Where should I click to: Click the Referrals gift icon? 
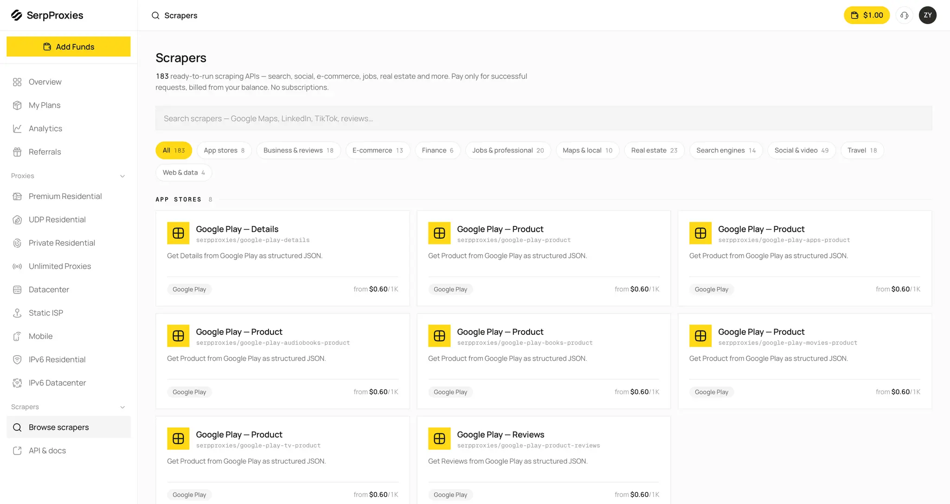[x=17, y=152]
